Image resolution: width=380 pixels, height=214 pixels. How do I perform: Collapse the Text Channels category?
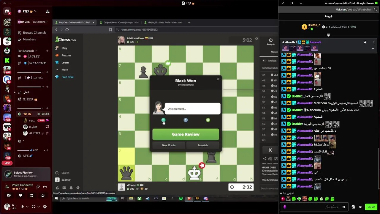(27, 51)
